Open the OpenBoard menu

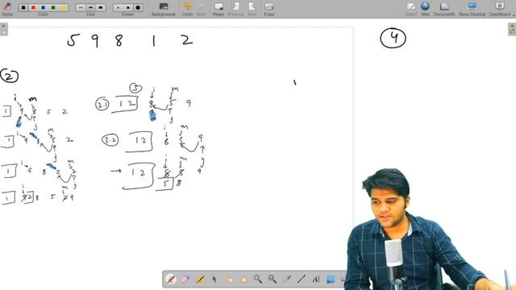pyautogui.click(x=500, y=9)
